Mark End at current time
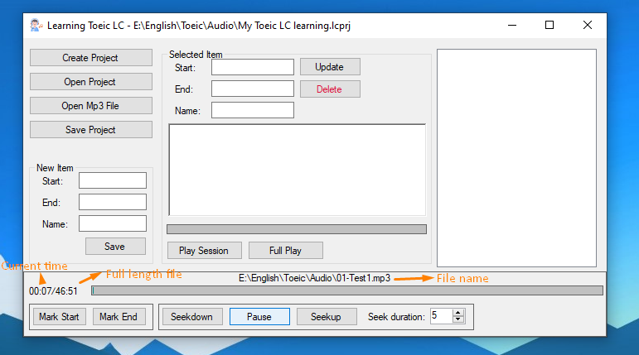639x355 pixels. click(x=119, y=317)
